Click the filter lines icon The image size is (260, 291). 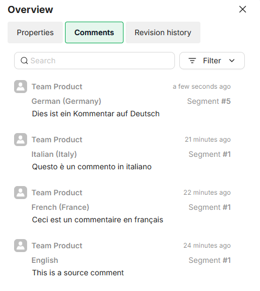point(192,61)
